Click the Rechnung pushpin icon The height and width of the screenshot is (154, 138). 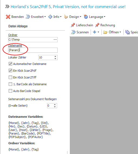coord(97,25)
